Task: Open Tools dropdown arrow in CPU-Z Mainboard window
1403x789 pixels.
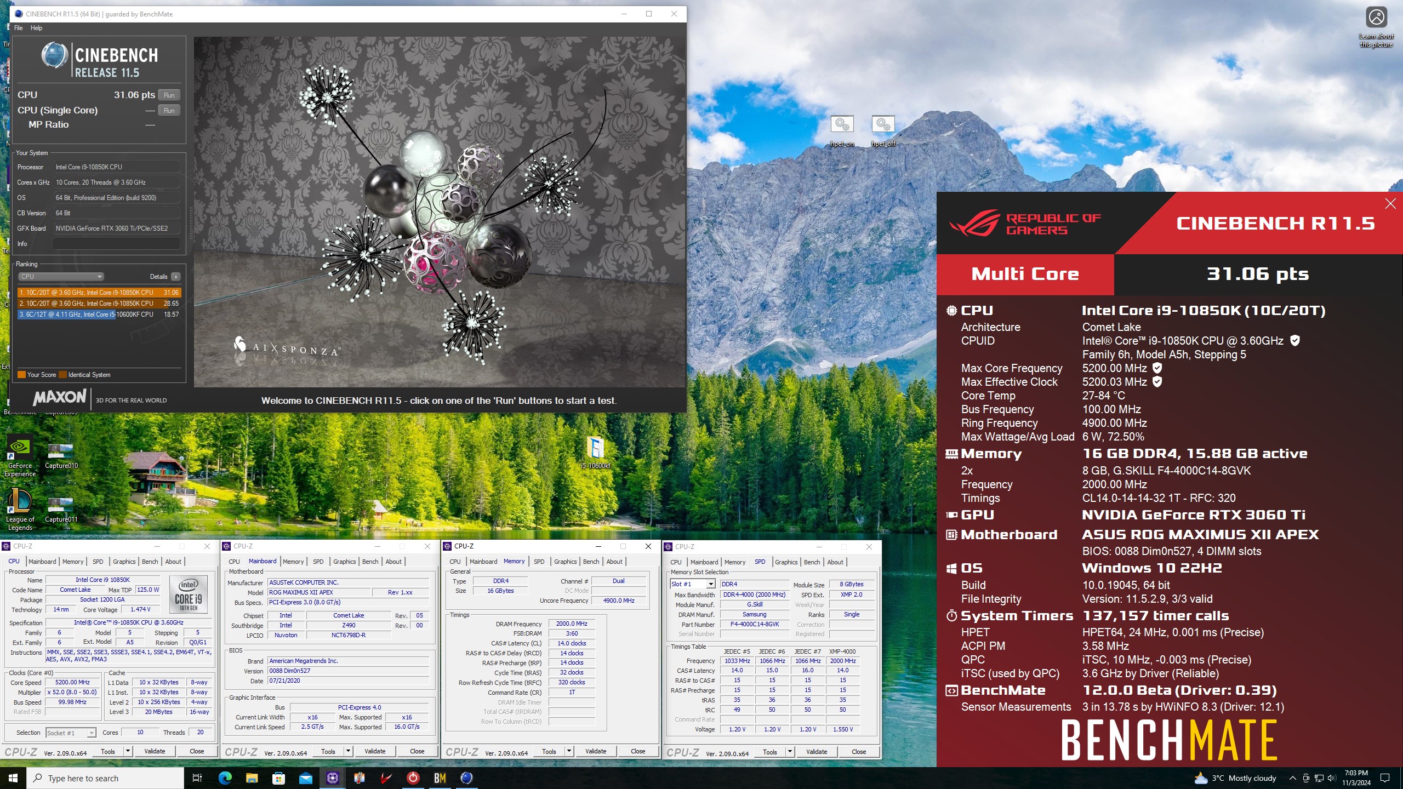Action: [348, 751]
